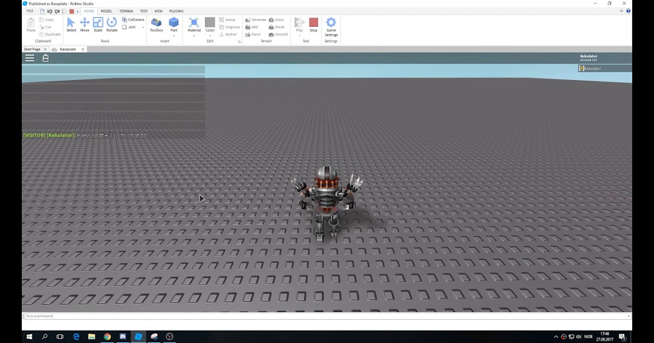Click the Kekulator player list entry

pyautogui.click(x=605, y=69)
